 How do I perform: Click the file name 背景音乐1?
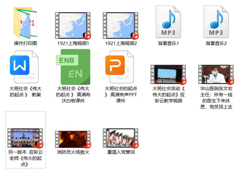pyautogui.click(x=168, y=43)
